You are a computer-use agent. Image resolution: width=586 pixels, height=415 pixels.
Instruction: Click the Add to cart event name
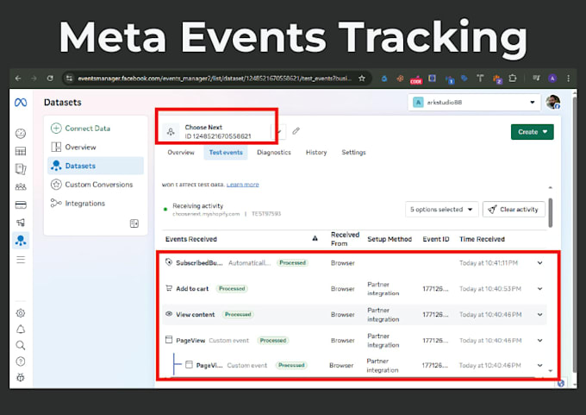click(x=192, y=288)
